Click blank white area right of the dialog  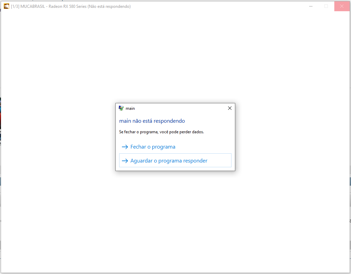(293, 136)
